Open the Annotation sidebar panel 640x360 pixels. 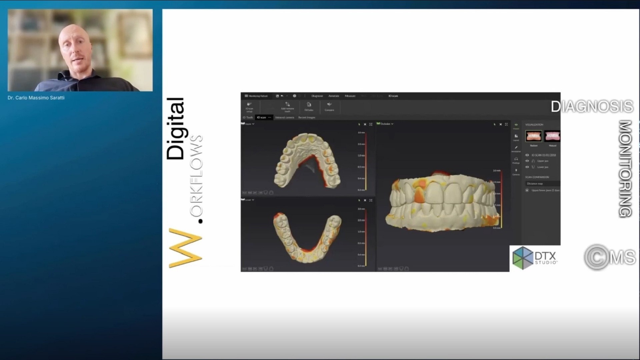pyautogui.click(x=516, y=149)
